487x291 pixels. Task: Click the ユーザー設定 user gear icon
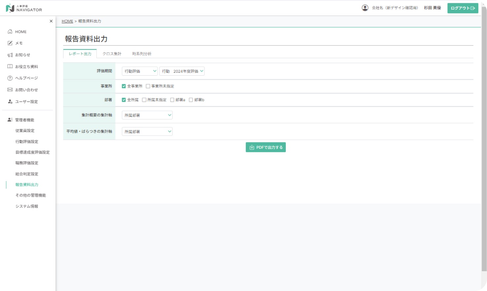[x=10, y=102]
